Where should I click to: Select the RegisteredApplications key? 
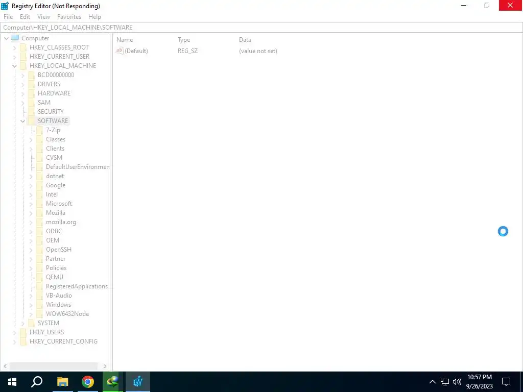pyautogui.click(x=77, y=286)
